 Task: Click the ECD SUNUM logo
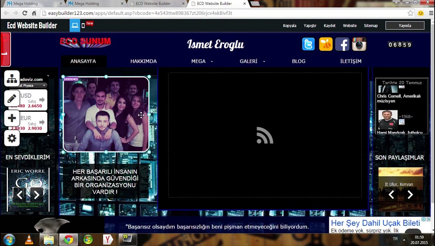coord(85,42)
